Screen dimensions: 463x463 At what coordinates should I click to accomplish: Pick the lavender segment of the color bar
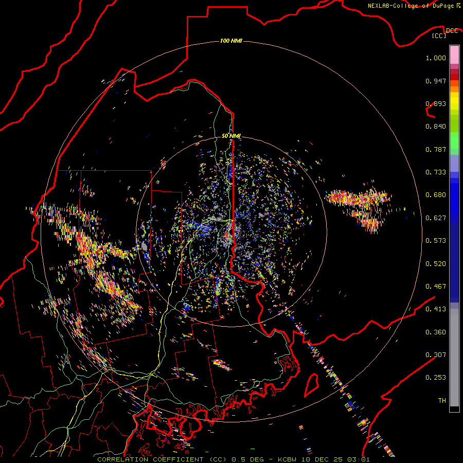tap(454, 163)
